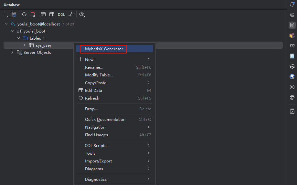Click the Deactivate data source icon

tap(33, 15)
